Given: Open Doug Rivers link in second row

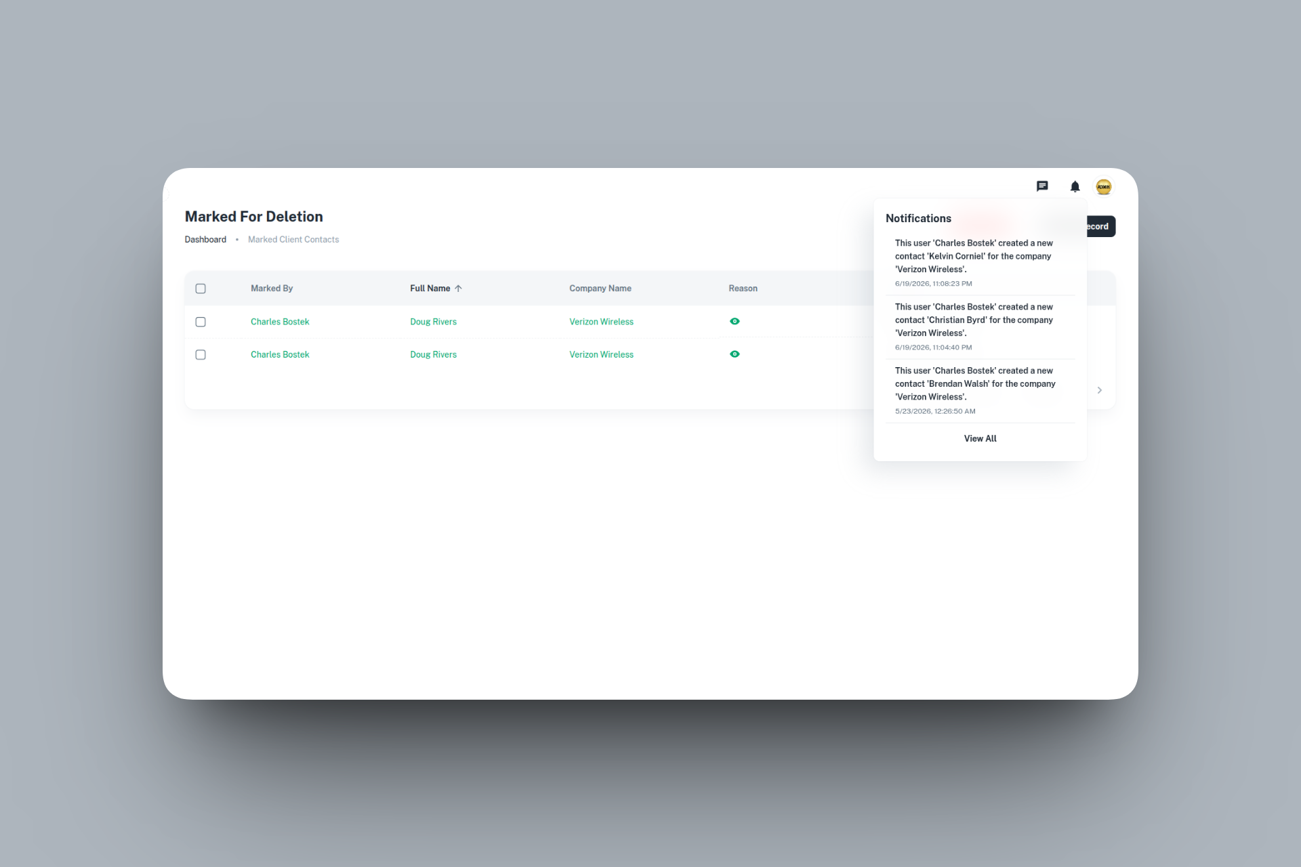Looking at the screenshot, I should point(433,354).
